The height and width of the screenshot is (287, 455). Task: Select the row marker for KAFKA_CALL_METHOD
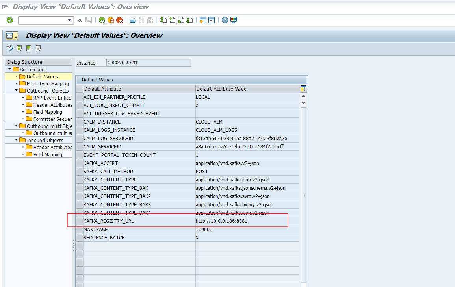80,171
